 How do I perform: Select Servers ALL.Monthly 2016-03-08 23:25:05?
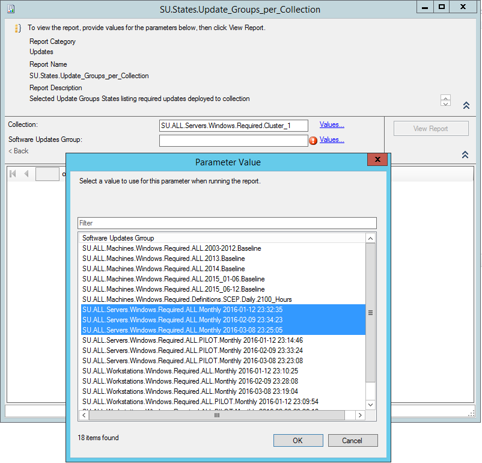pos(223,330)
